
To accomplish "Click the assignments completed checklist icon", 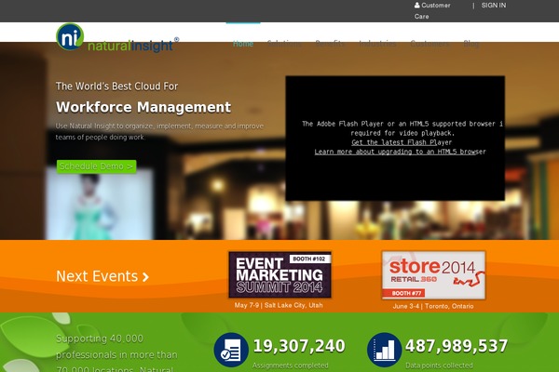I will [231, 350].
